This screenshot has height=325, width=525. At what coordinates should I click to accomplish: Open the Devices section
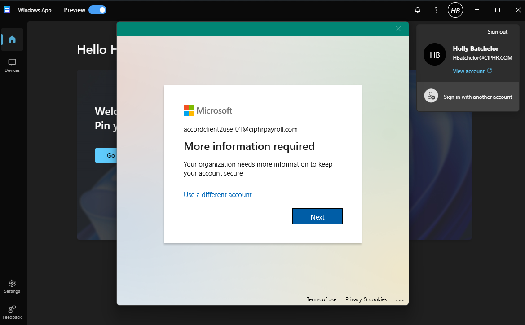(12, 66)
